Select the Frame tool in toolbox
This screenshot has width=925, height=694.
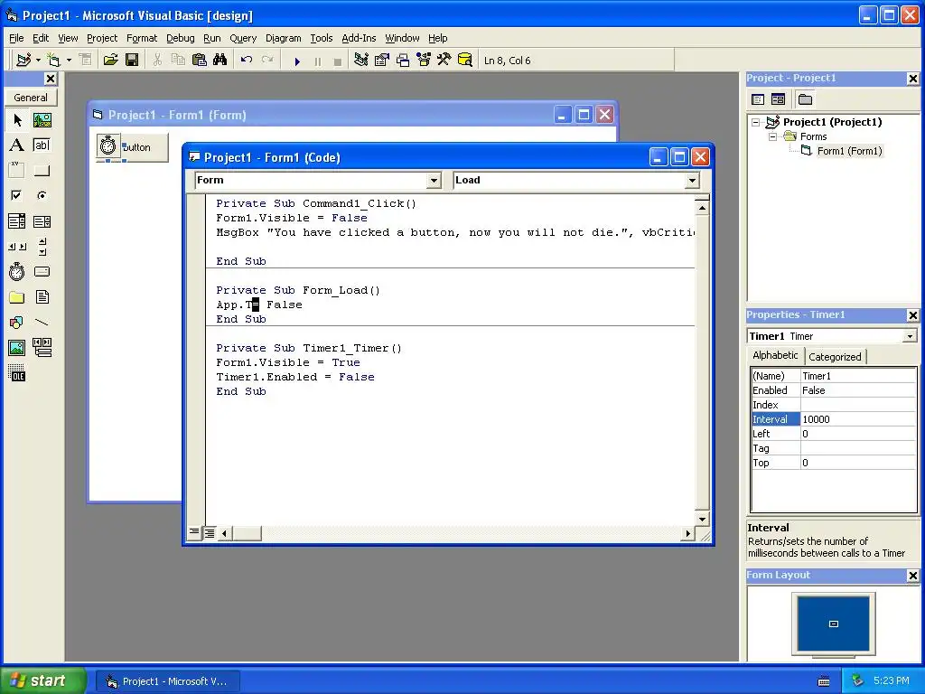click(17, 171)
